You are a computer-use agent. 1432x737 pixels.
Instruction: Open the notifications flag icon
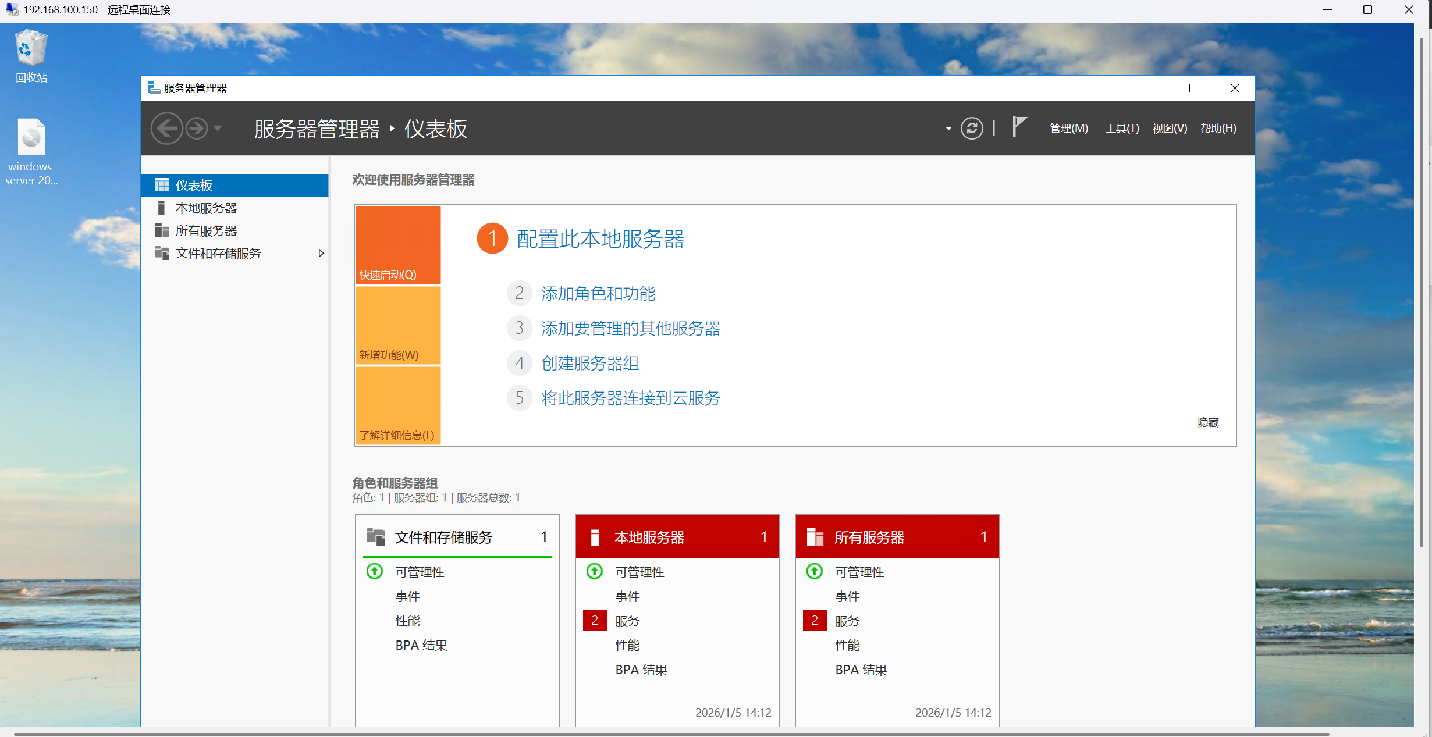click(1019, 127)
